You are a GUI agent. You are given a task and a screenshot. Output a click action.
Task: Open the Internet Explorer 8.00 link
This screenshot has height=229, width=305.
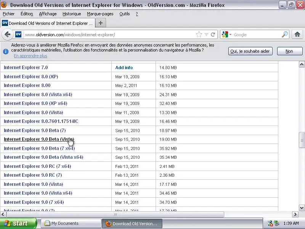click(27, 85)
